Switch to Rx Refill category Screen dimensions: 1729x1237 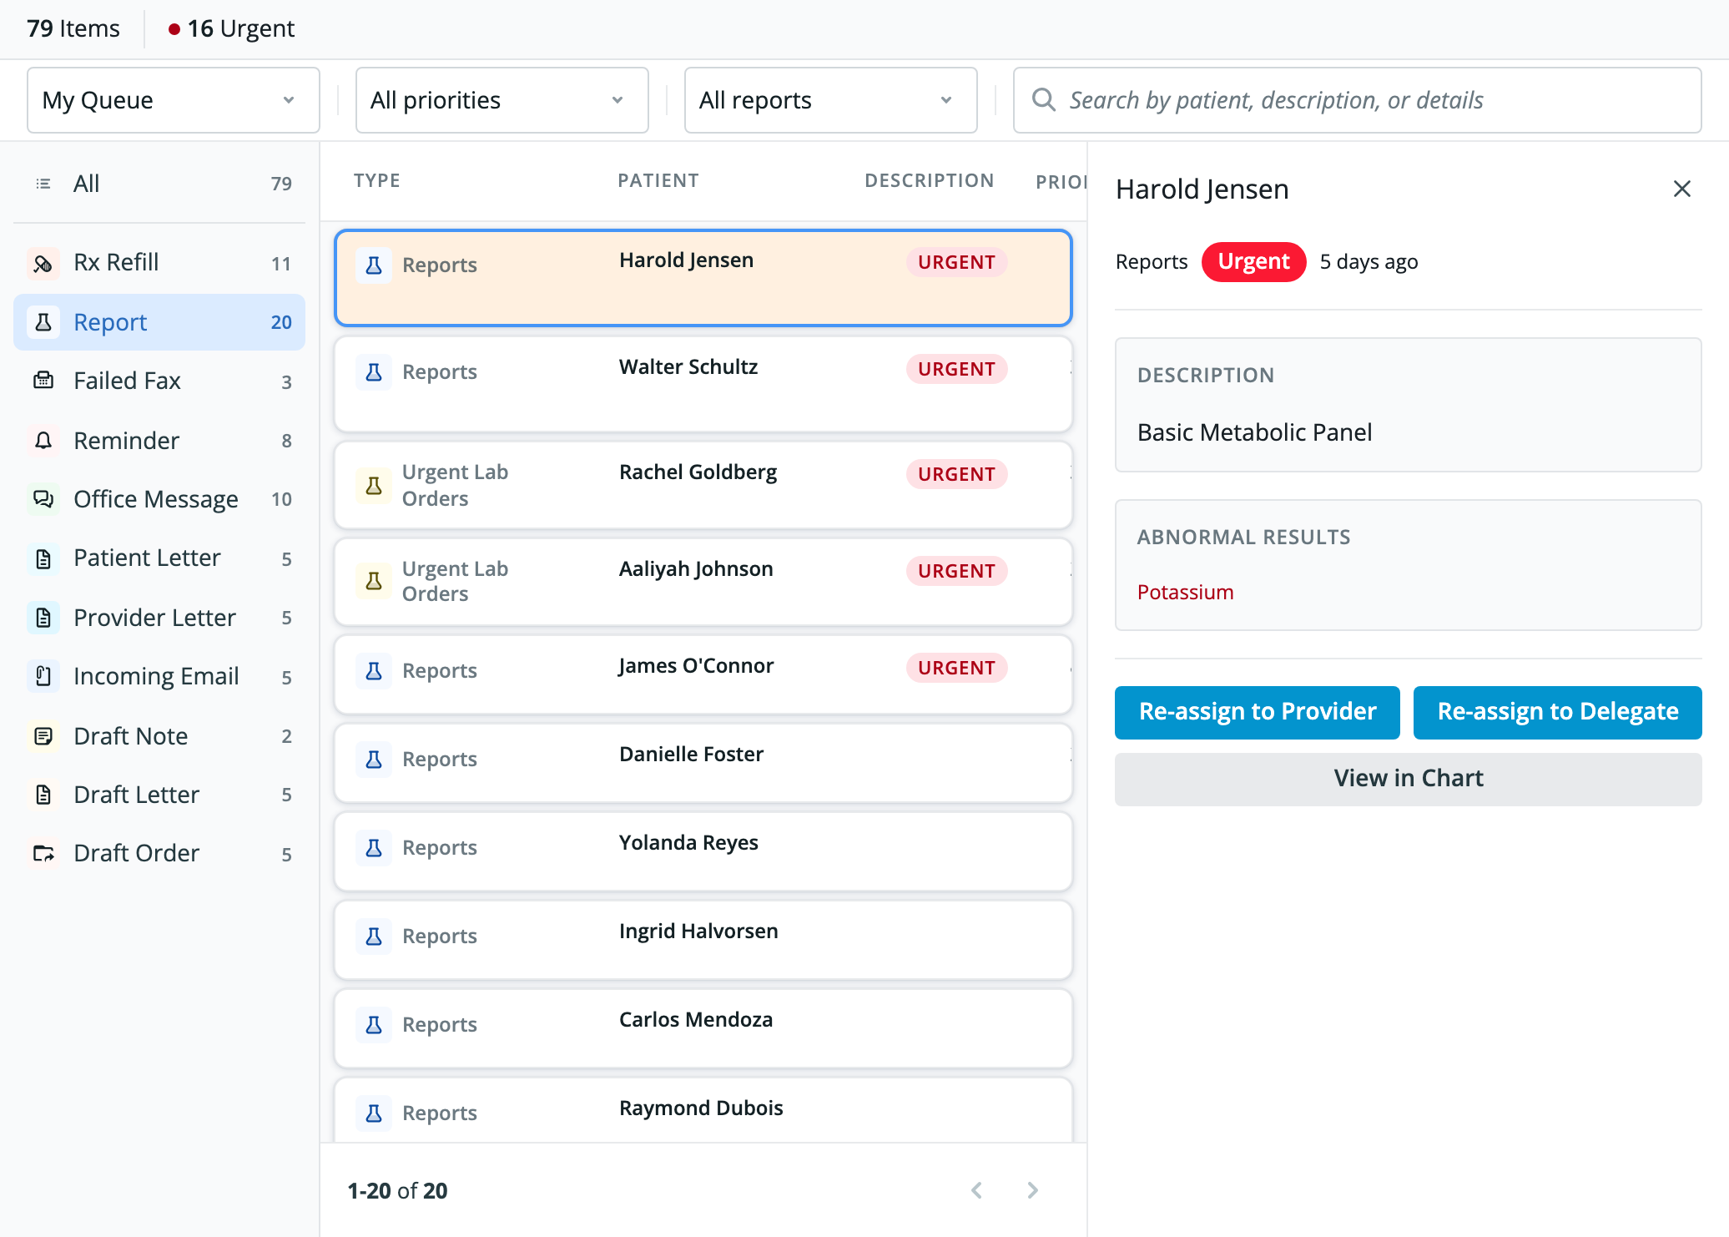click(x=159, y=264)
